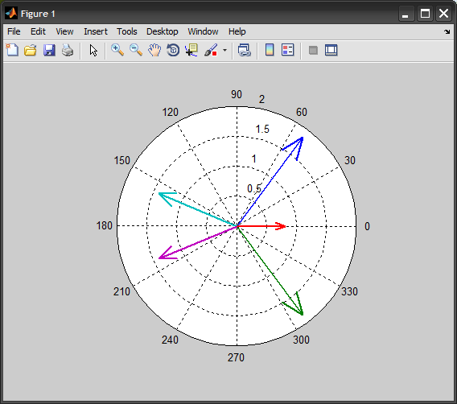Screen dimensions: 457x404
Task: Select the Rotate 3D tool
Action: 173,50
